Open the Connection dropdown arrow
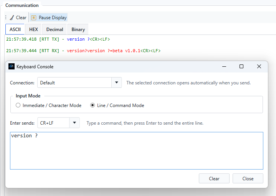The height and width of the screenshot is (196, 276). 117,82
